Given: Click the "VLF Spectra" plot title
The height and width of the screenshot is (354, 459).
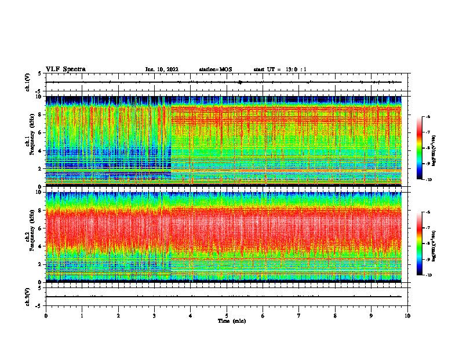Looking at the screenshot, I should tap(65, 69).
